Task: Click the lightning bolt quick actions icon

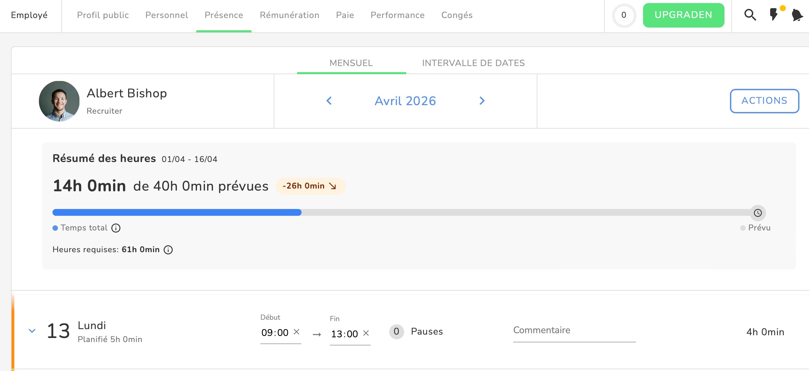Action: pyautogui.click(x=774, y=15)
